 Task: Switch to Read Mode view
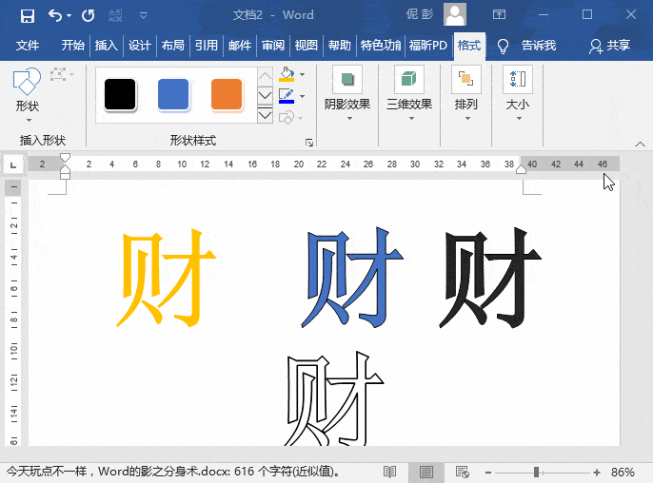pos(389,472)
